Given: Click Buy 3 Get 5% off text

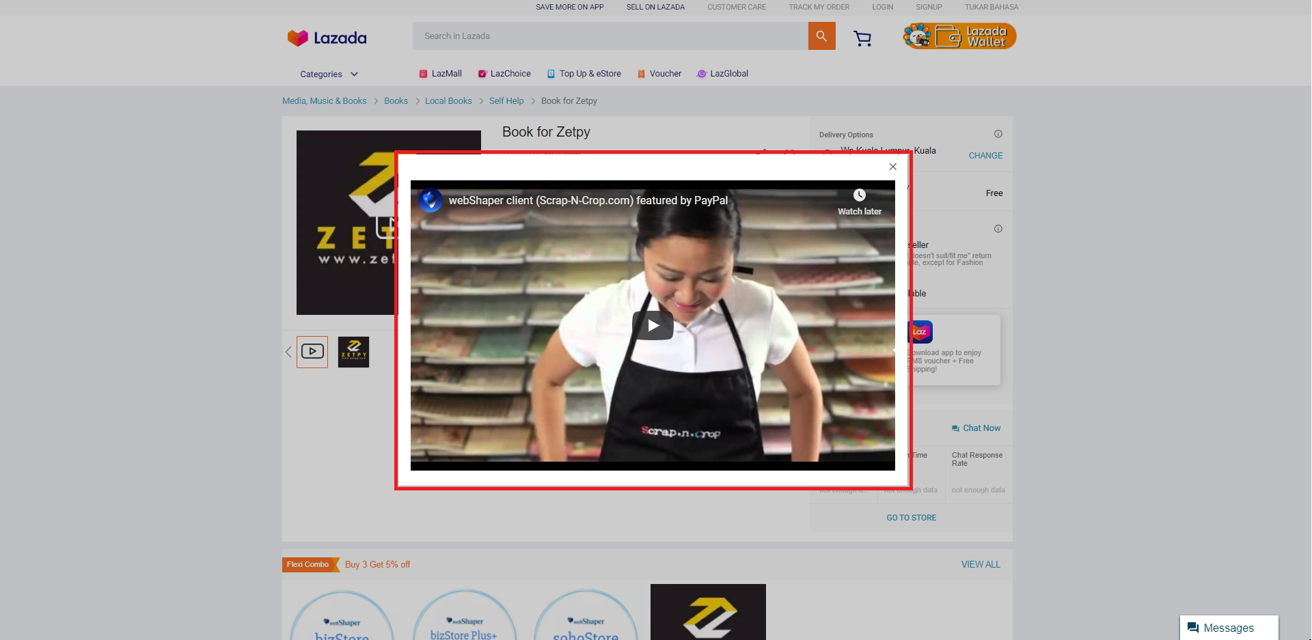Looking at the screenshot, I should tap(377, 565).
